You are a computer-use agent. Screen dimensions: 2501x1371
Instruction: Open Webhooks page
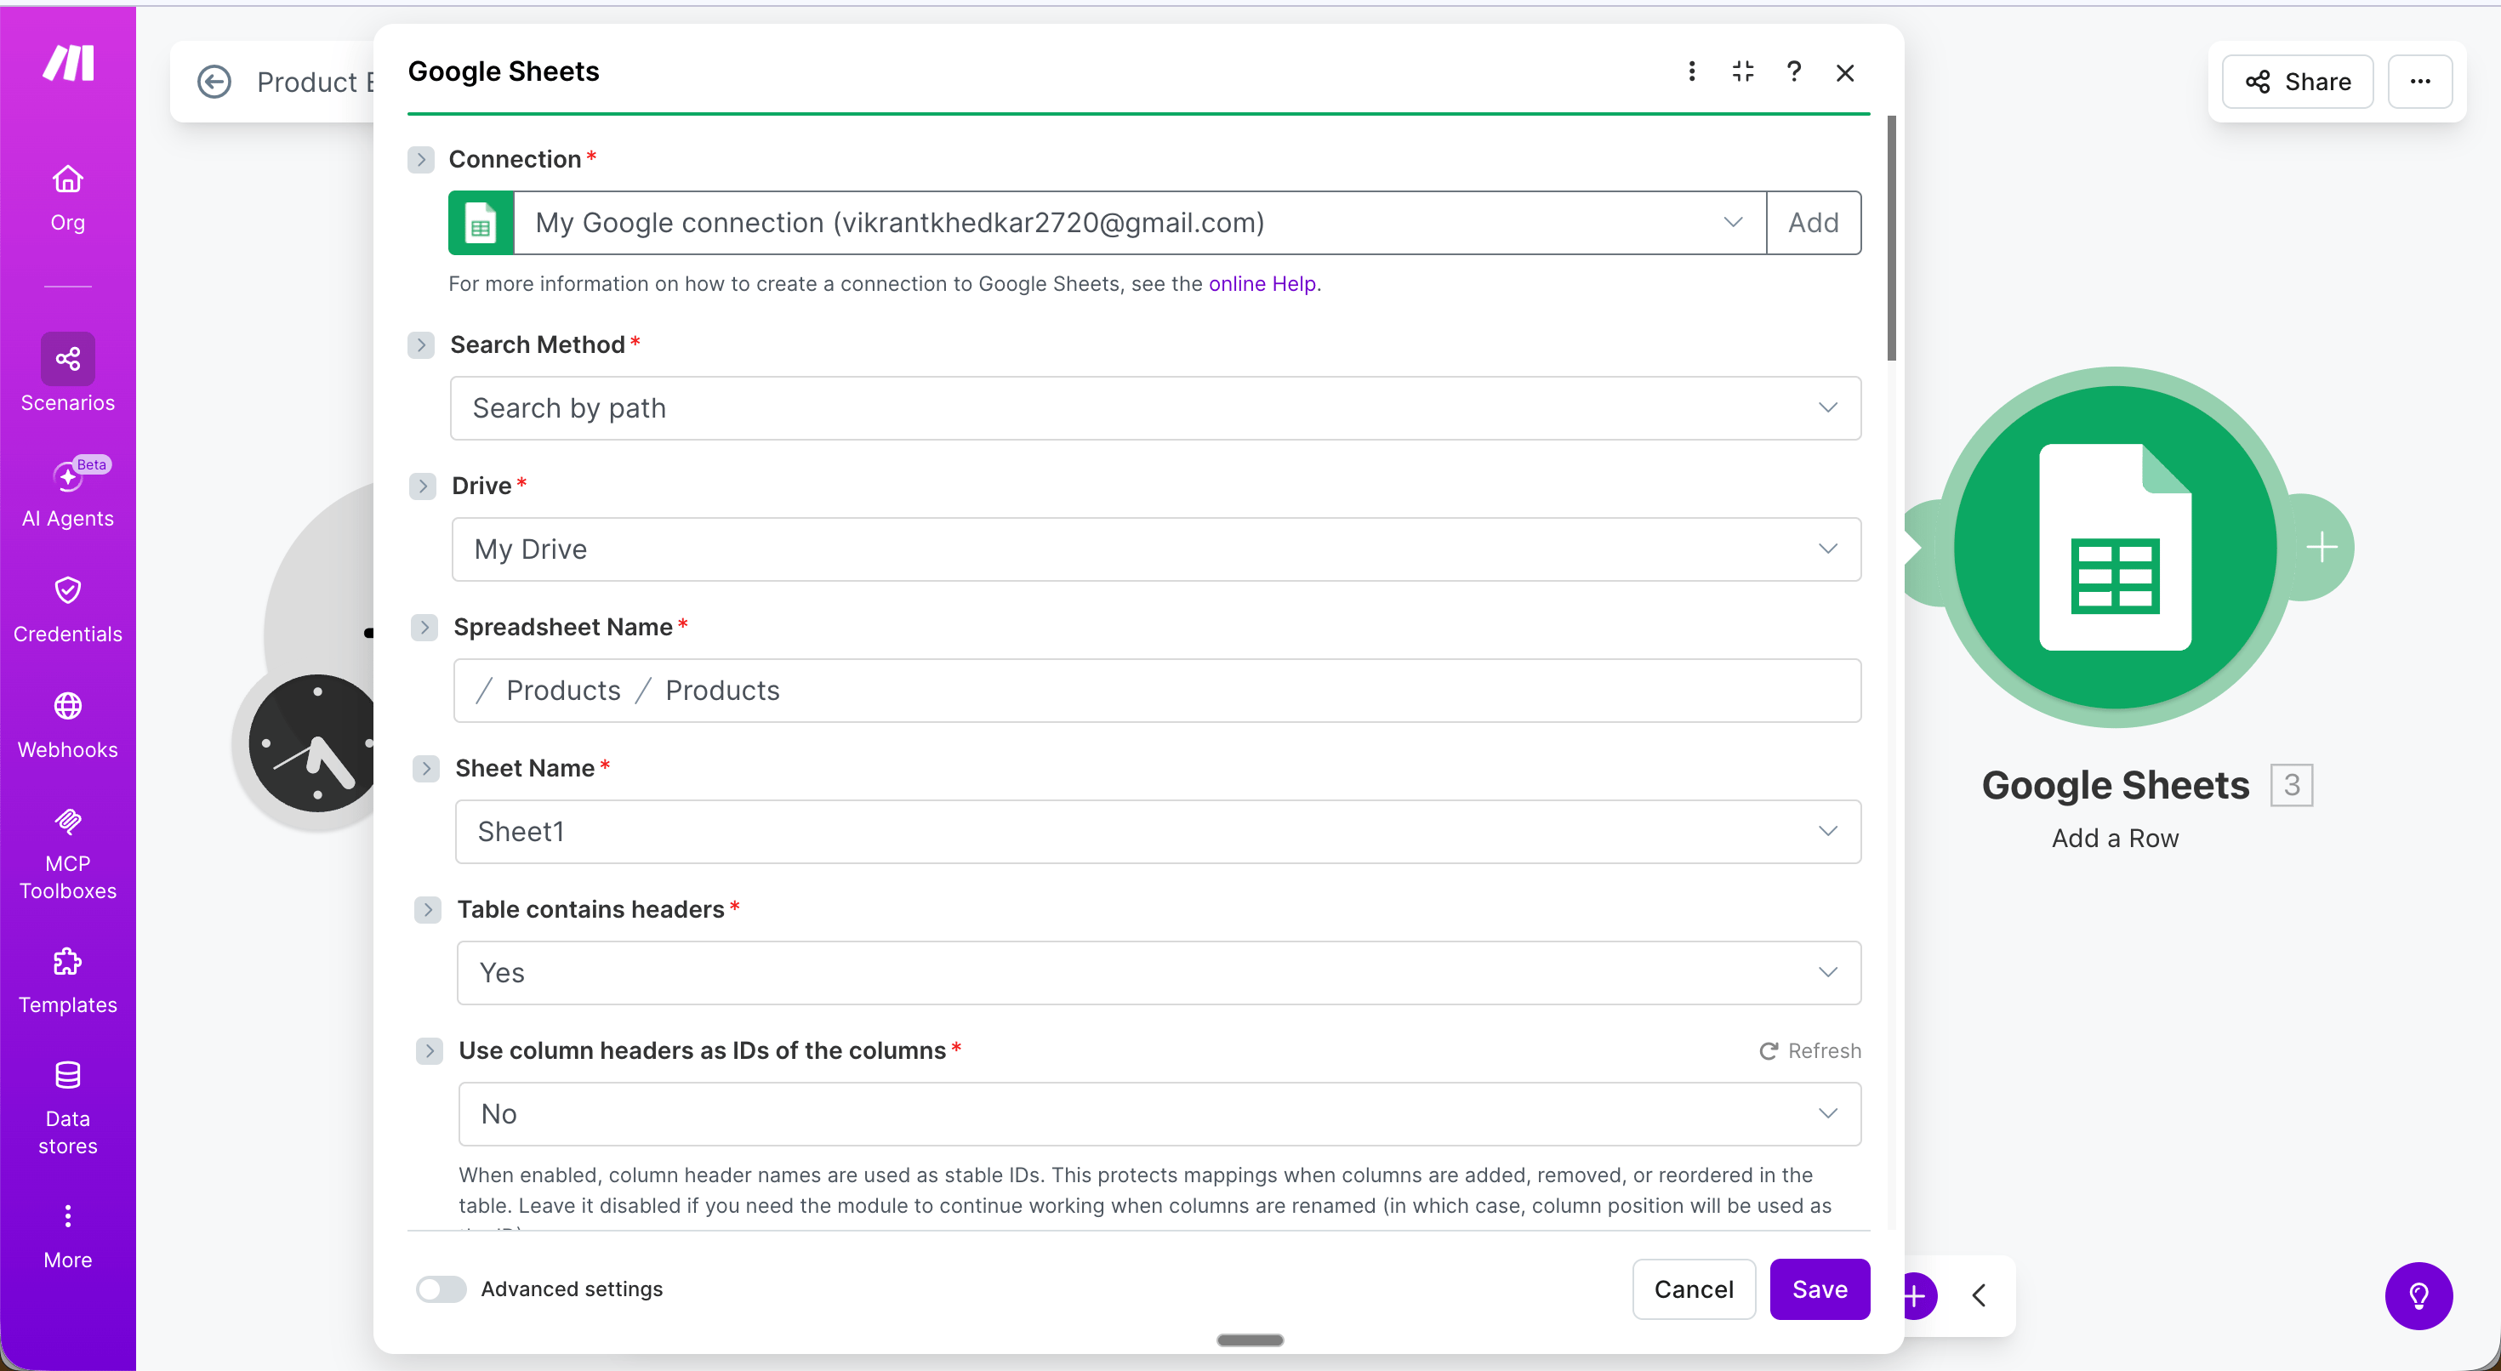point(68,725)
